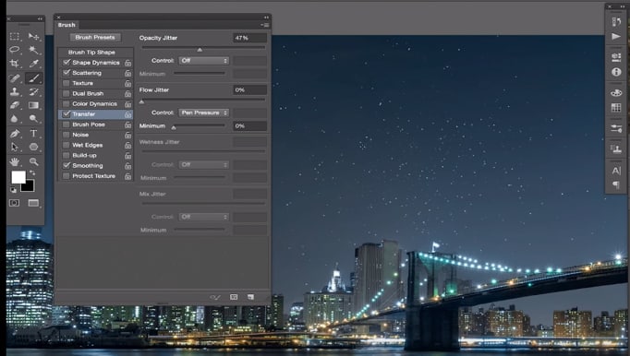Swap foreground and background colors
The height and width of the screenshot is (356, 630).
click(x=32, y=173)
